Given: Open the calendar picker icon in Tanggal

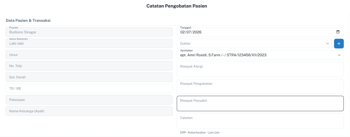Looking at the screenshot, I should coord(338,32).
